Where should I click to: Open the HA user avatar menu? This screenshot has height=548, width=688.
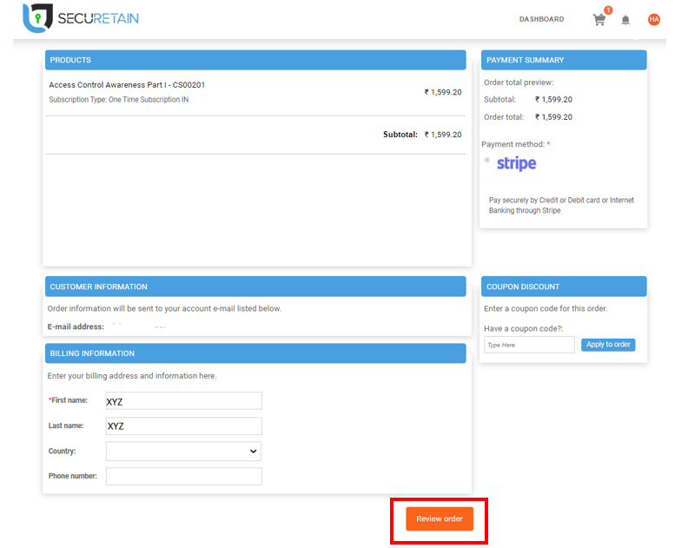coord(654,19)
